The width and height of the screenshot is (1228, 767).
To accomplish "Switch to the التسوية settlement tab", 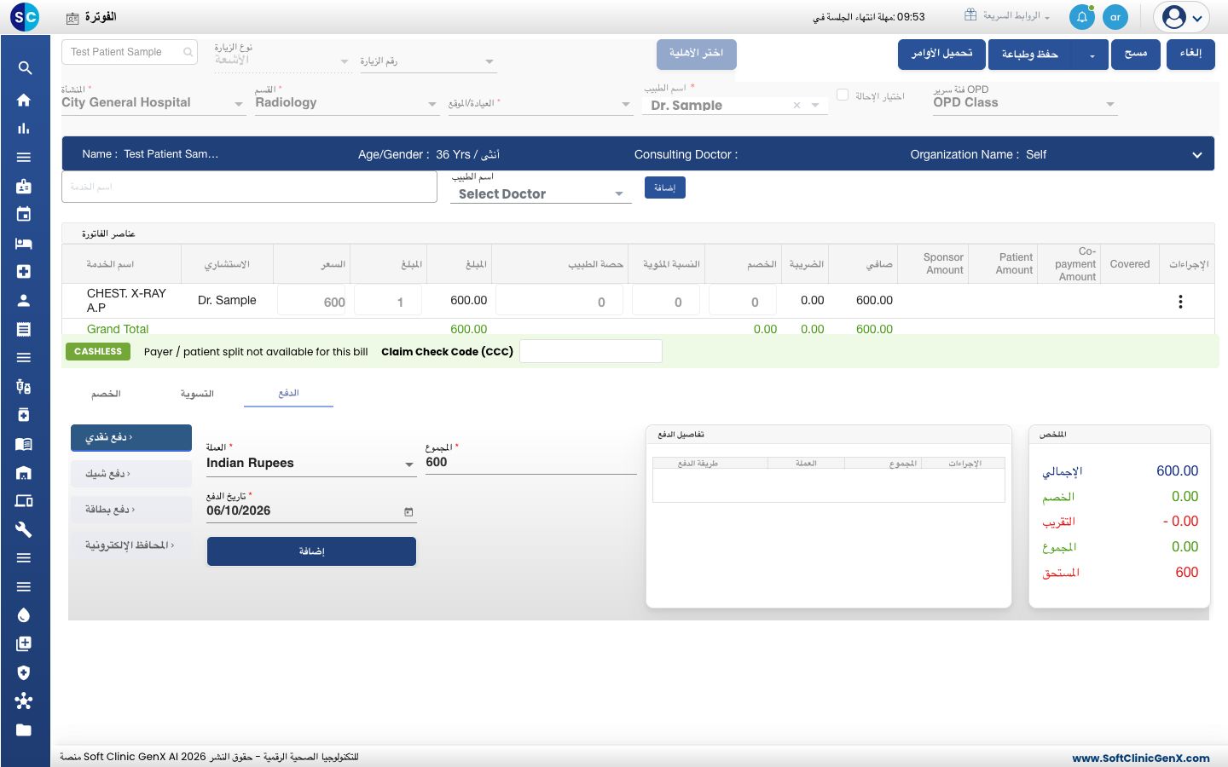I will [x=197, y=394].
